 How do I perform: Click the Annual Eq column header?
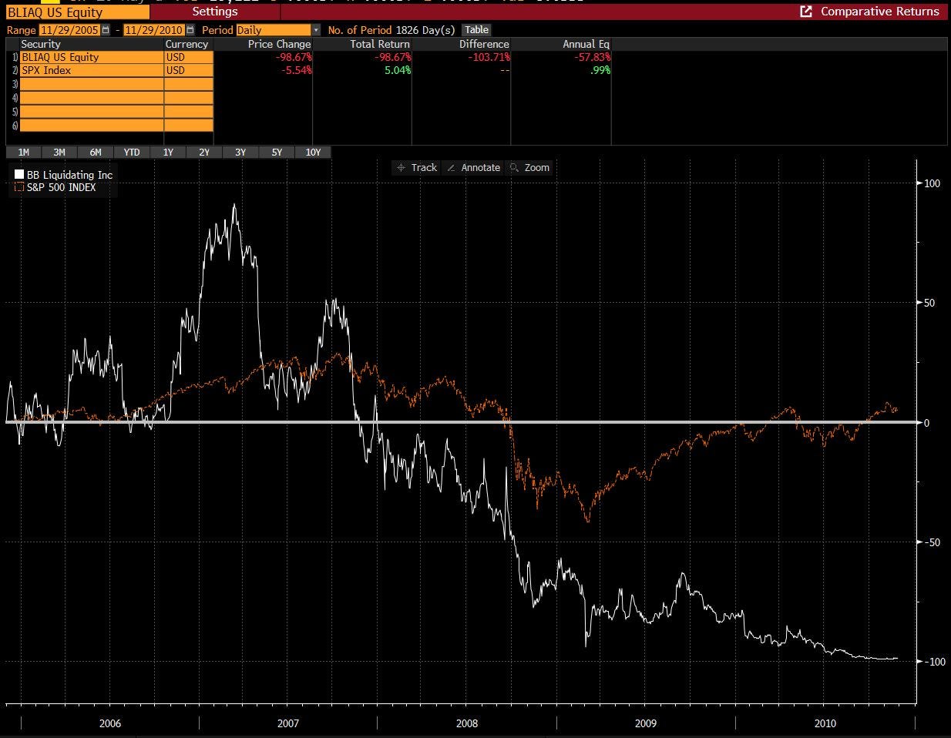[586, 44]
